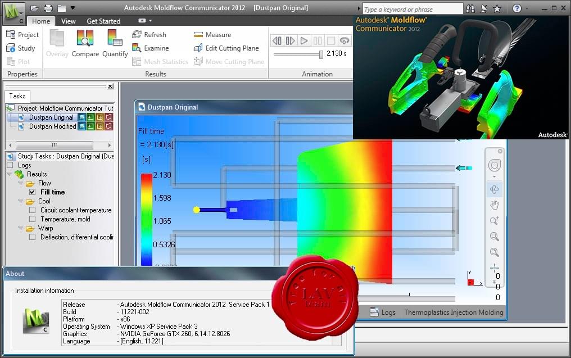The width and height of the screenshot is (571, 358).
Task: Select the Dustpan Modified study
Action: tap(52, 126)
